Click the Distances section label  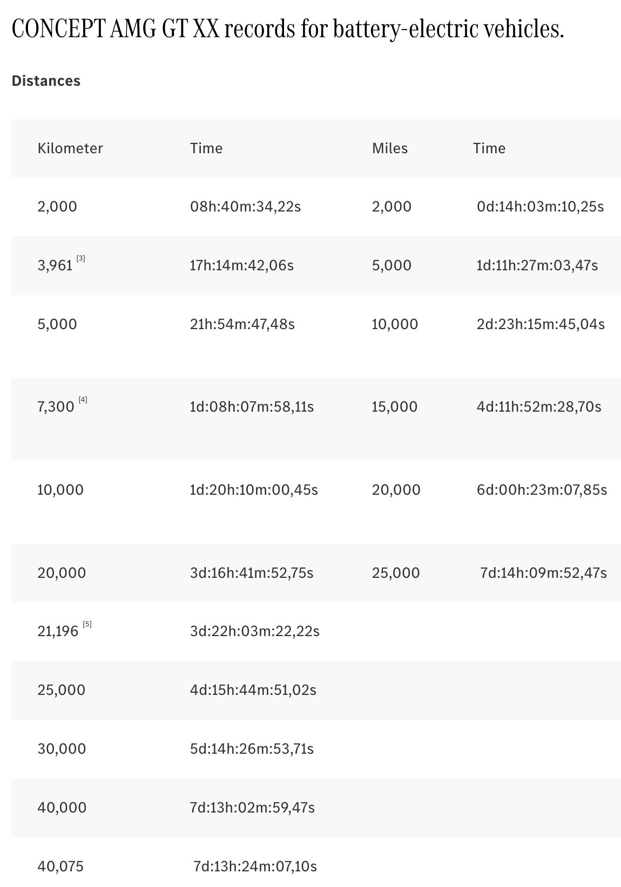[x=46, y=81]
